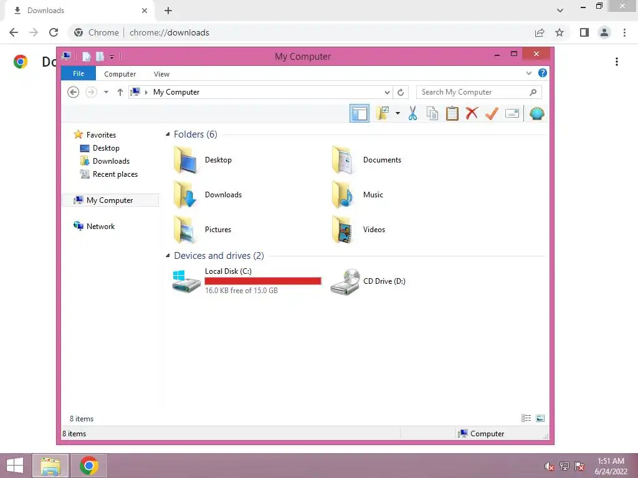
Task: Open Customize Quick Access Toolbar dropdown
Action: [x=112, y=57]
